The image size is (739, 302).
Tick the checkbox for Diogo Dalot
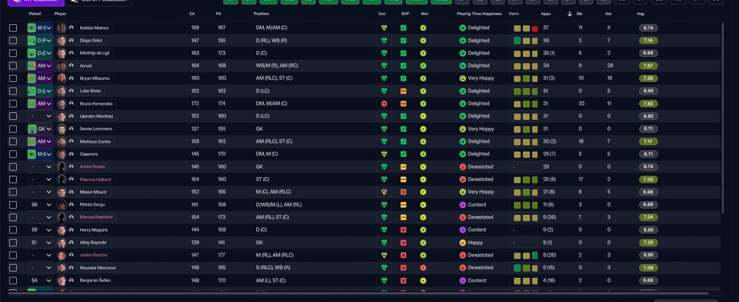point(13,40)
